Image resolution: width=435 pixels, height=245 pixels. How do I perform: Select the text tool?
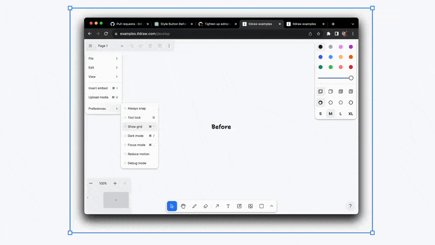click(228, 206)
